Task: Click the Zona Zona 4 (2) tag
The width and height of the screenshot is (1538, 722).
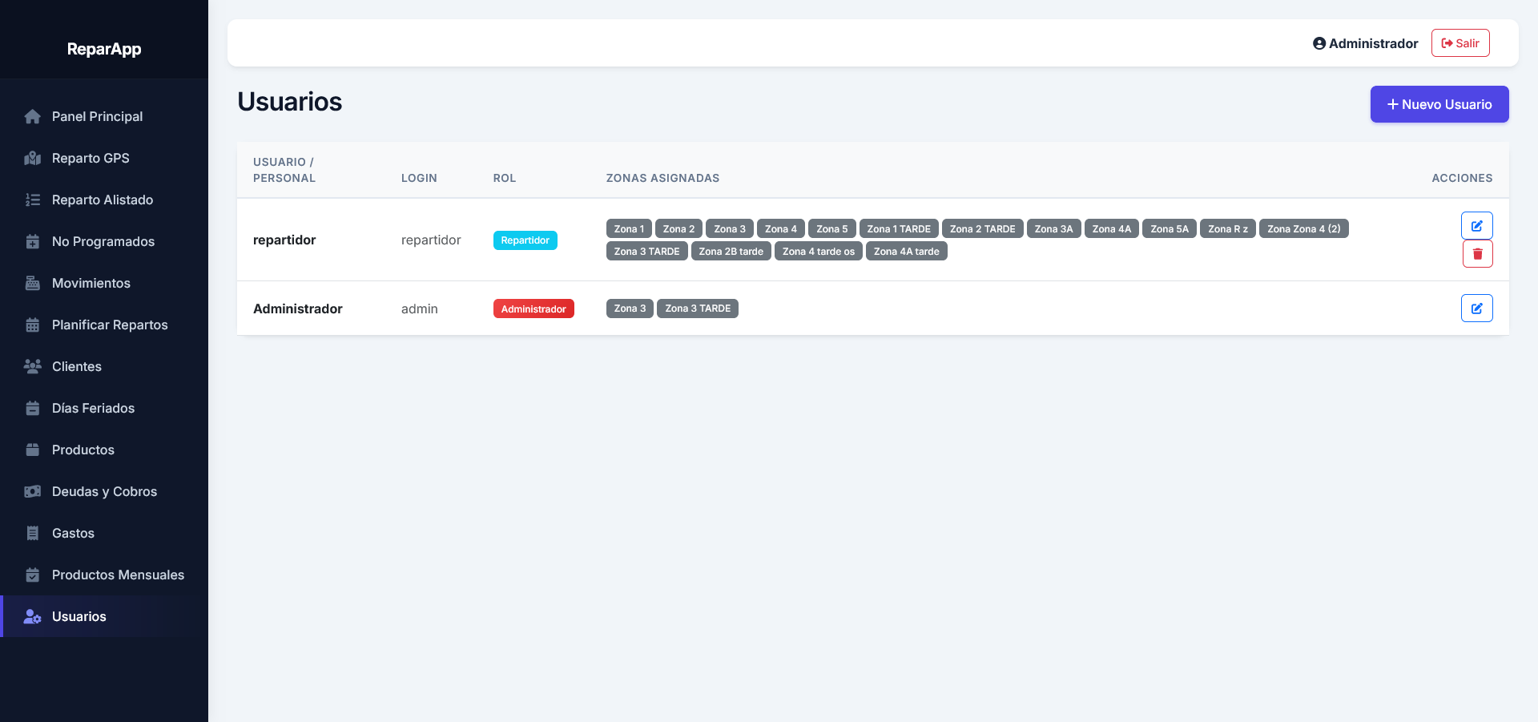Action: click(x=1303, y=229)
